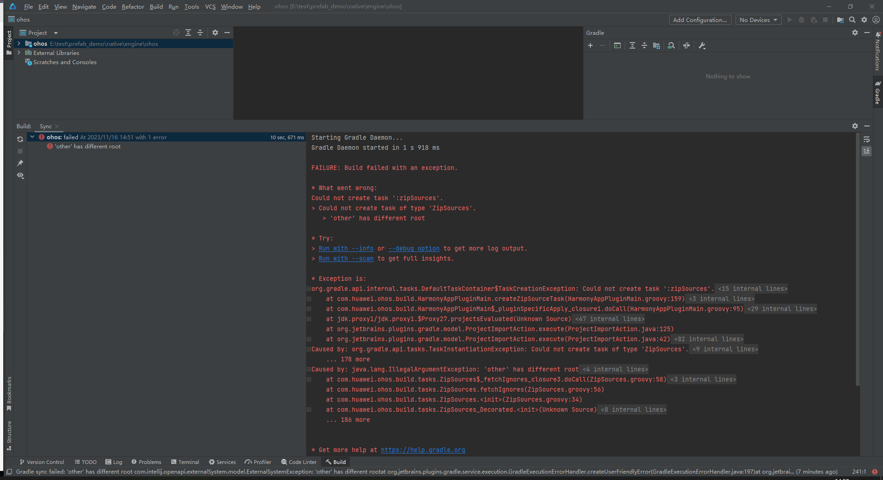Click the Run configuration play icon
This screenshot has height=480, width=883.
tap(790, 20)
